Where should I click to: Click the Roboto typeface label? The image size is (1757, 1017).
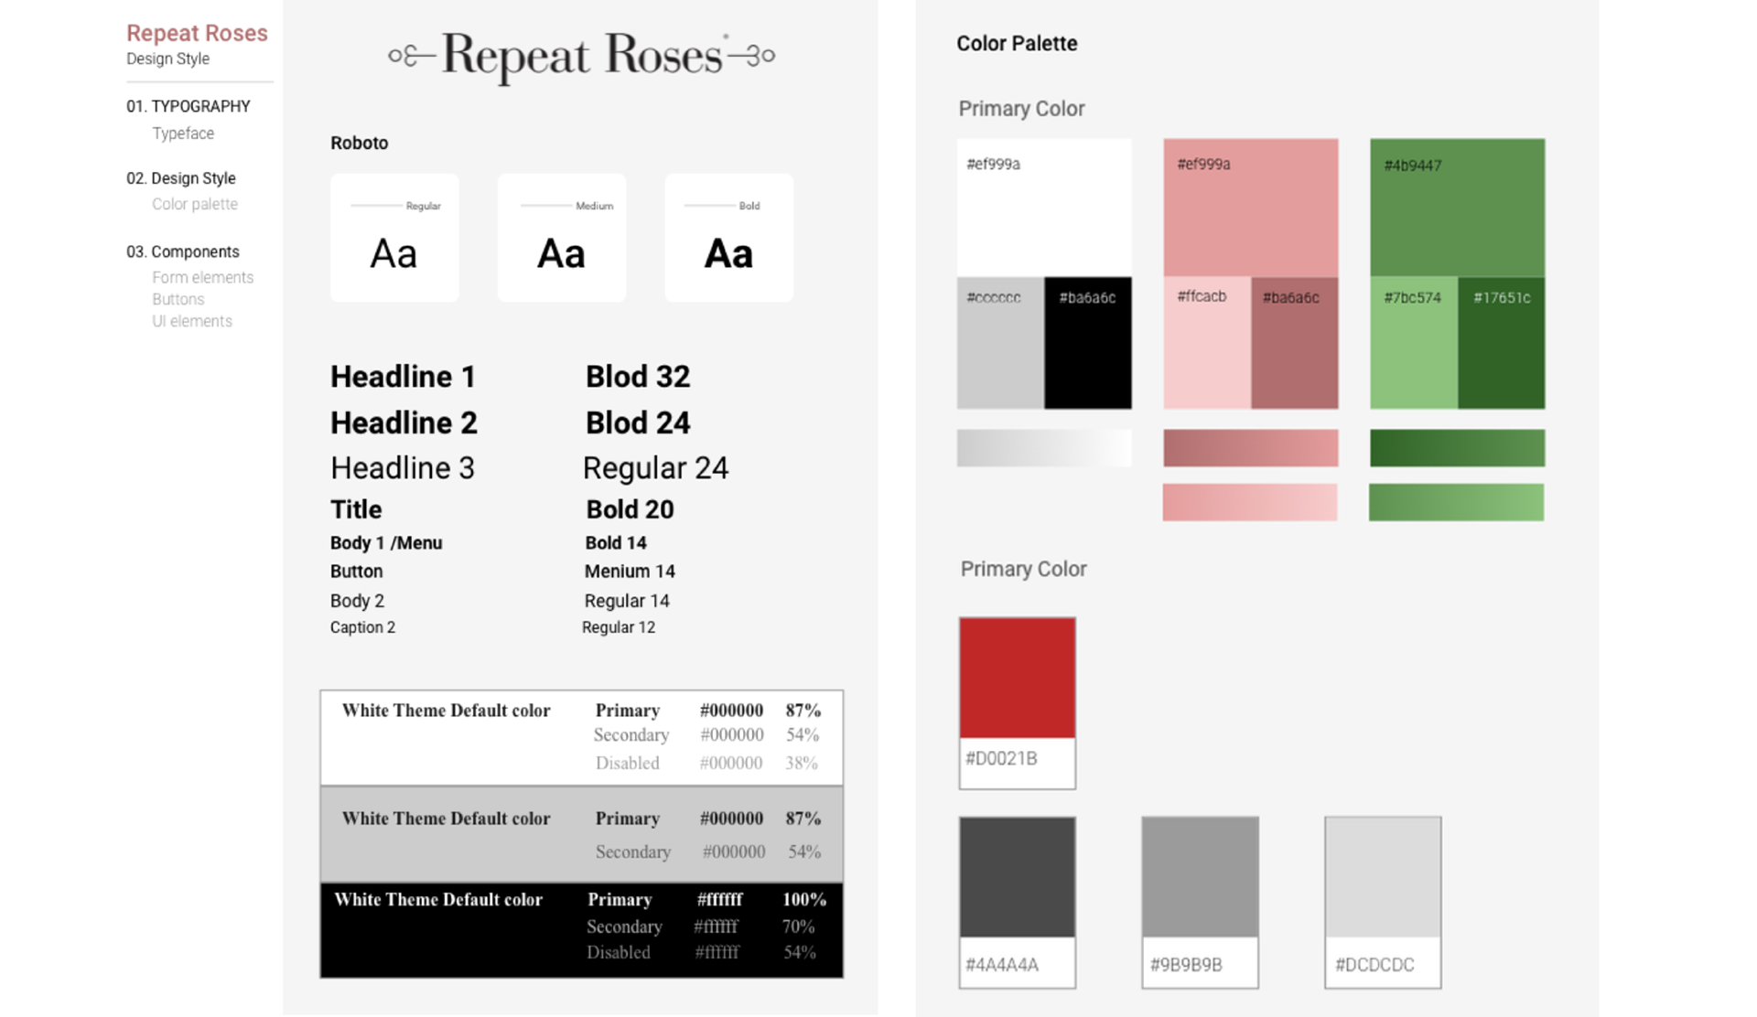360,143
